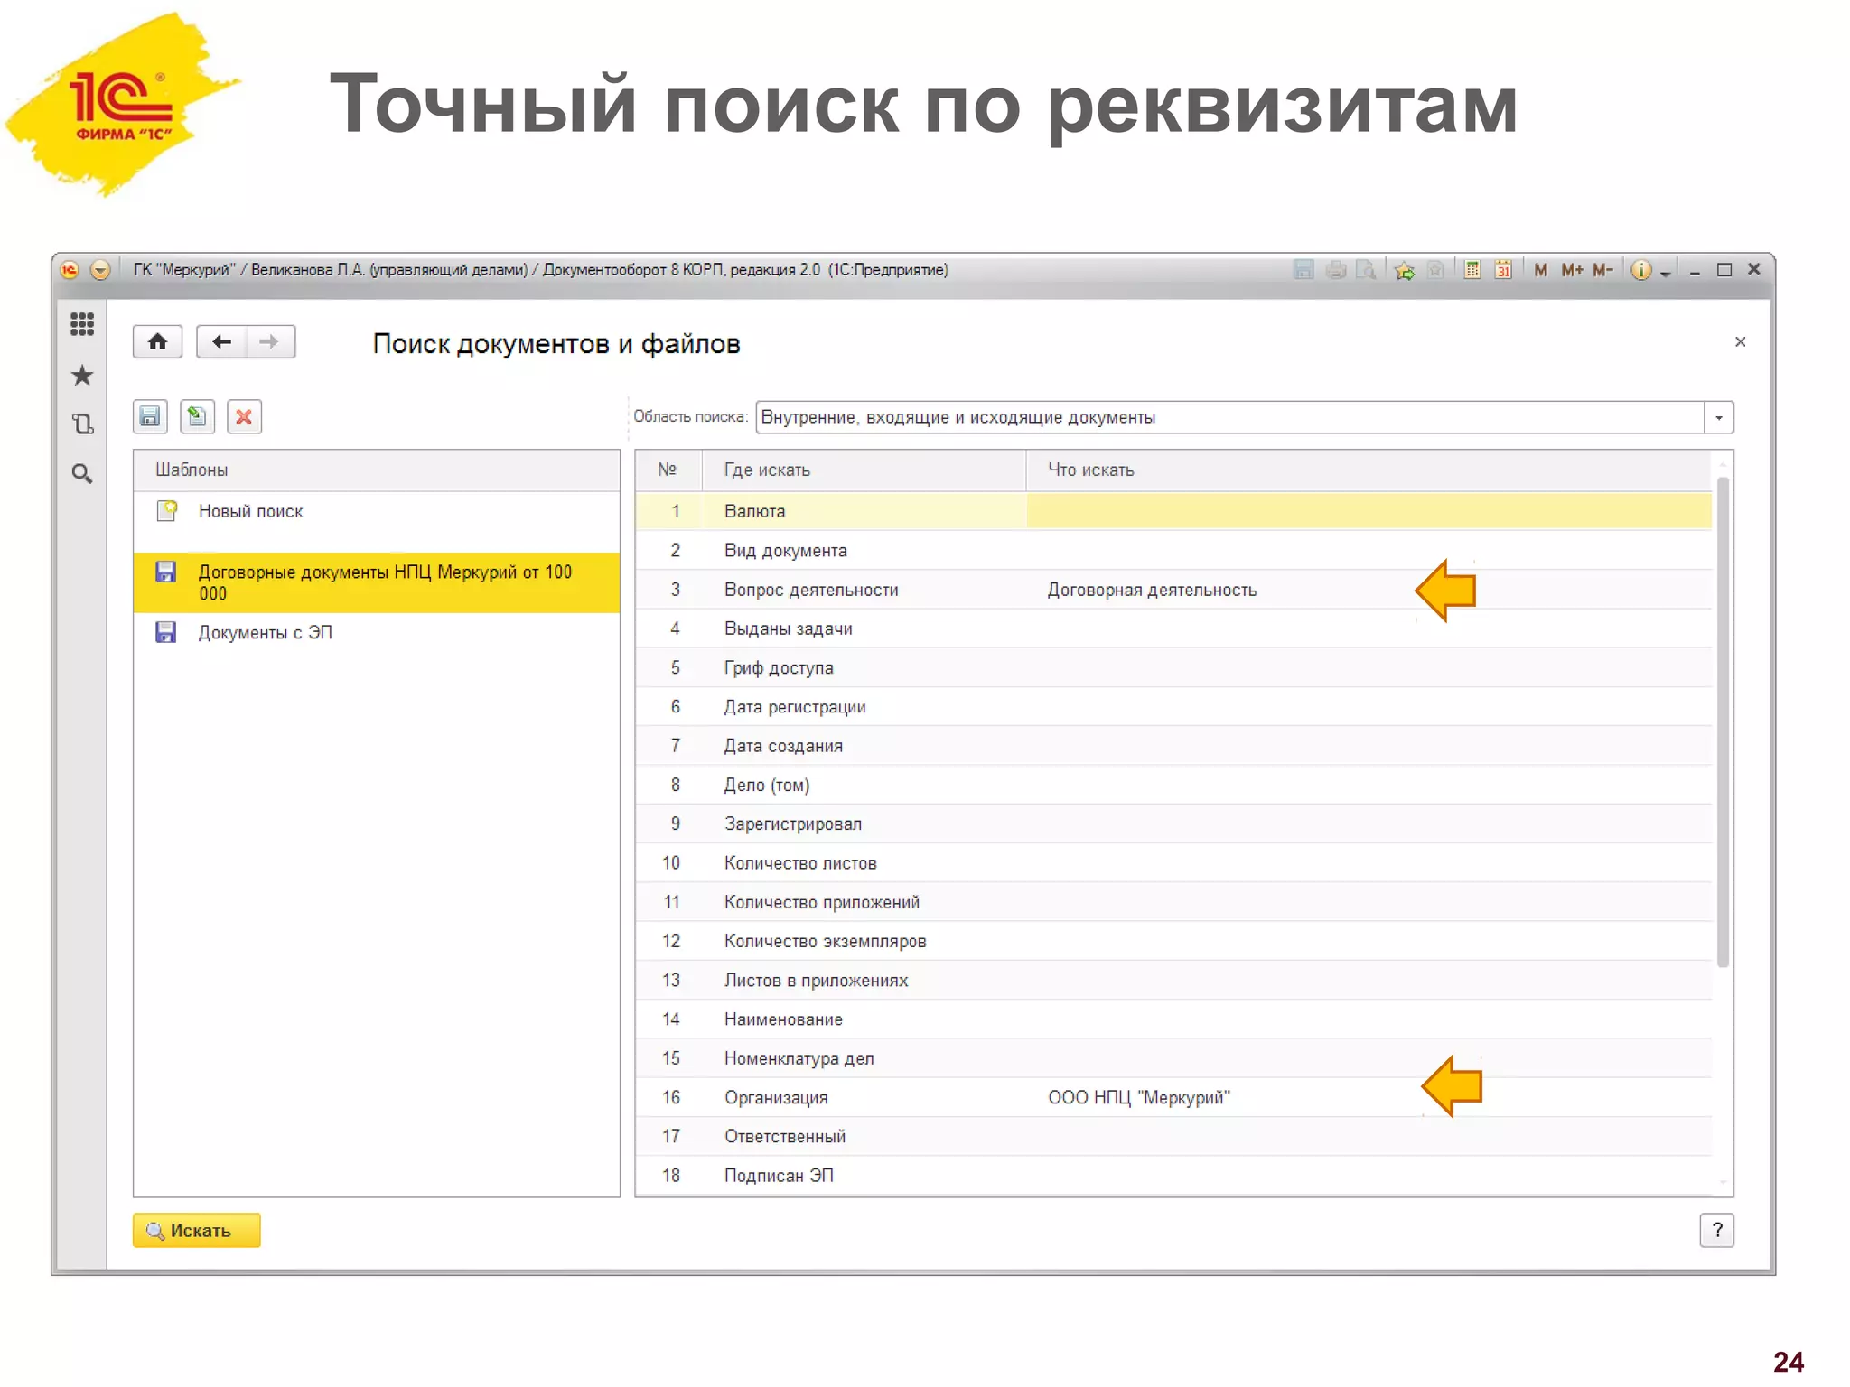Image resolution: width=1850 pixels, height=1387 pixels.
Task: Click the vertical scrollbar of the search criteria table
Action: point(1723,722)
